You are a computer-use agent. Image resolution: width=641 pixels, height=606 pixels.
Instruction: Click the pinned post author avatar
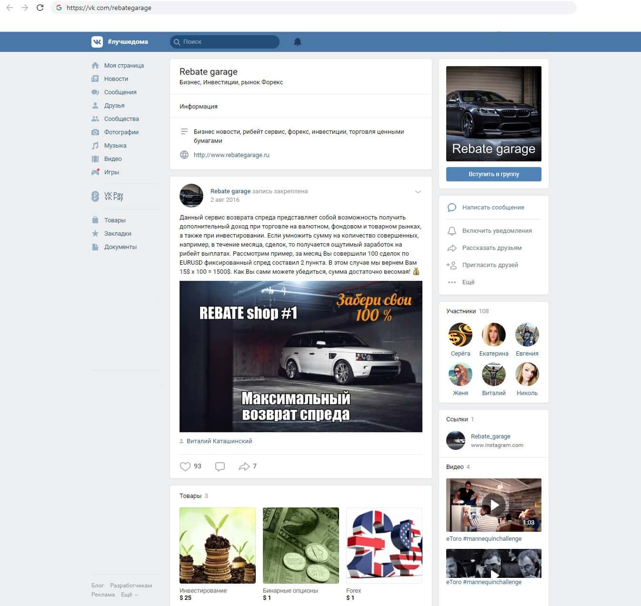pyautogui.click(x=191, y=196)
